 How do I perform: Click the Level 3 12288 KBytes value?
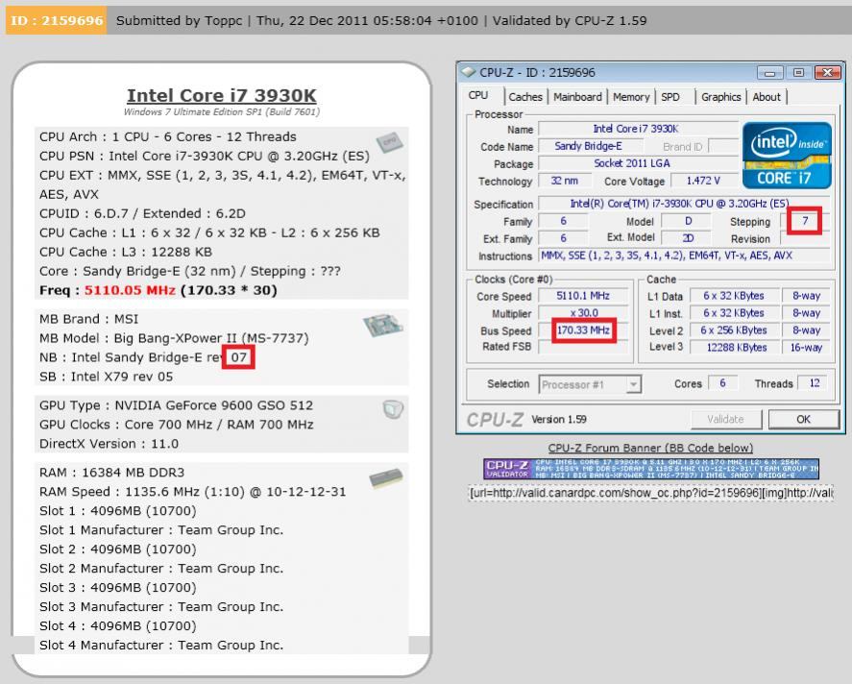734,347
